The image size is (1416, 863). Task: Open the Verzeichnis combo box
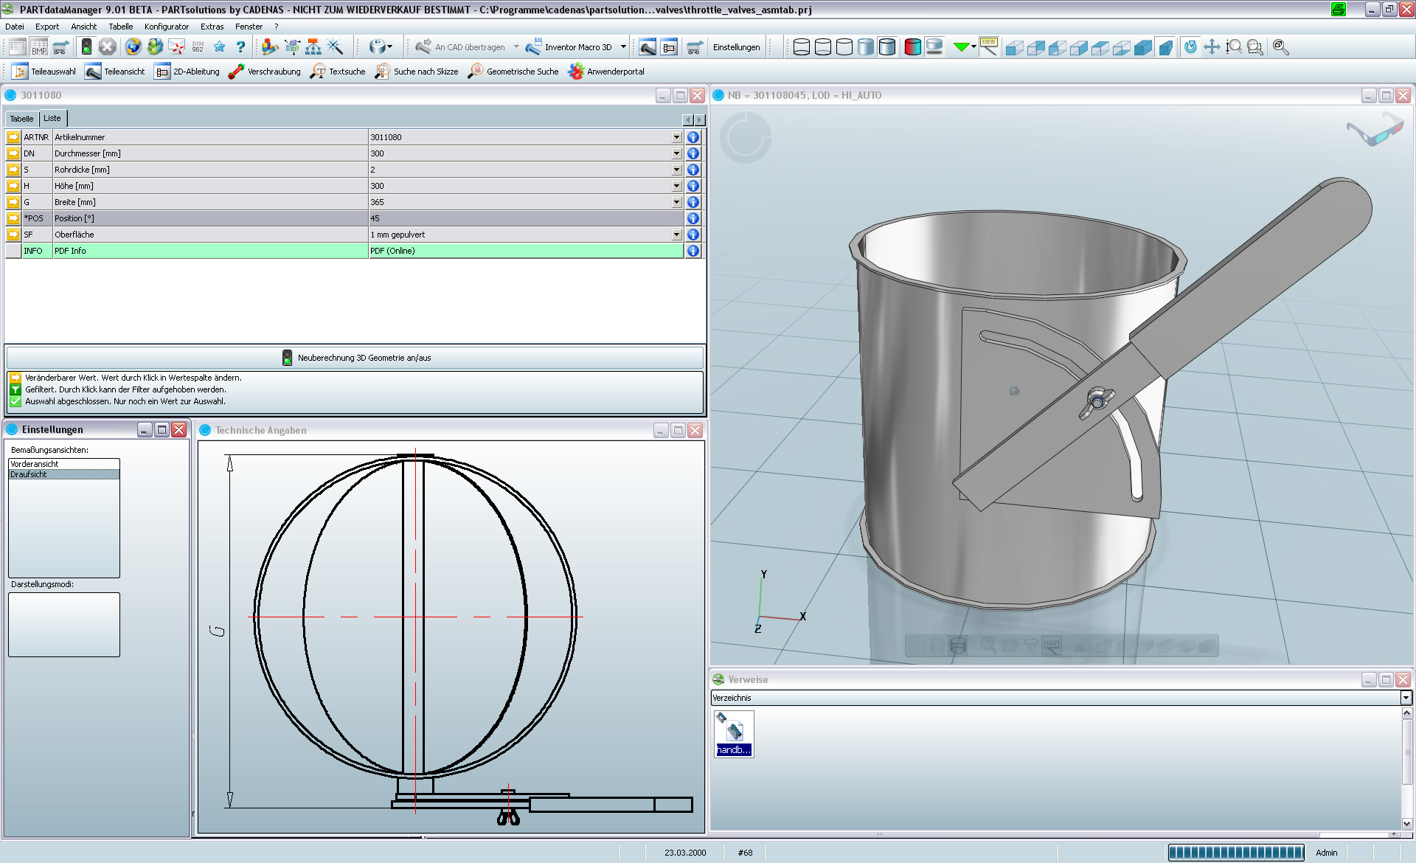(1406, 698)
